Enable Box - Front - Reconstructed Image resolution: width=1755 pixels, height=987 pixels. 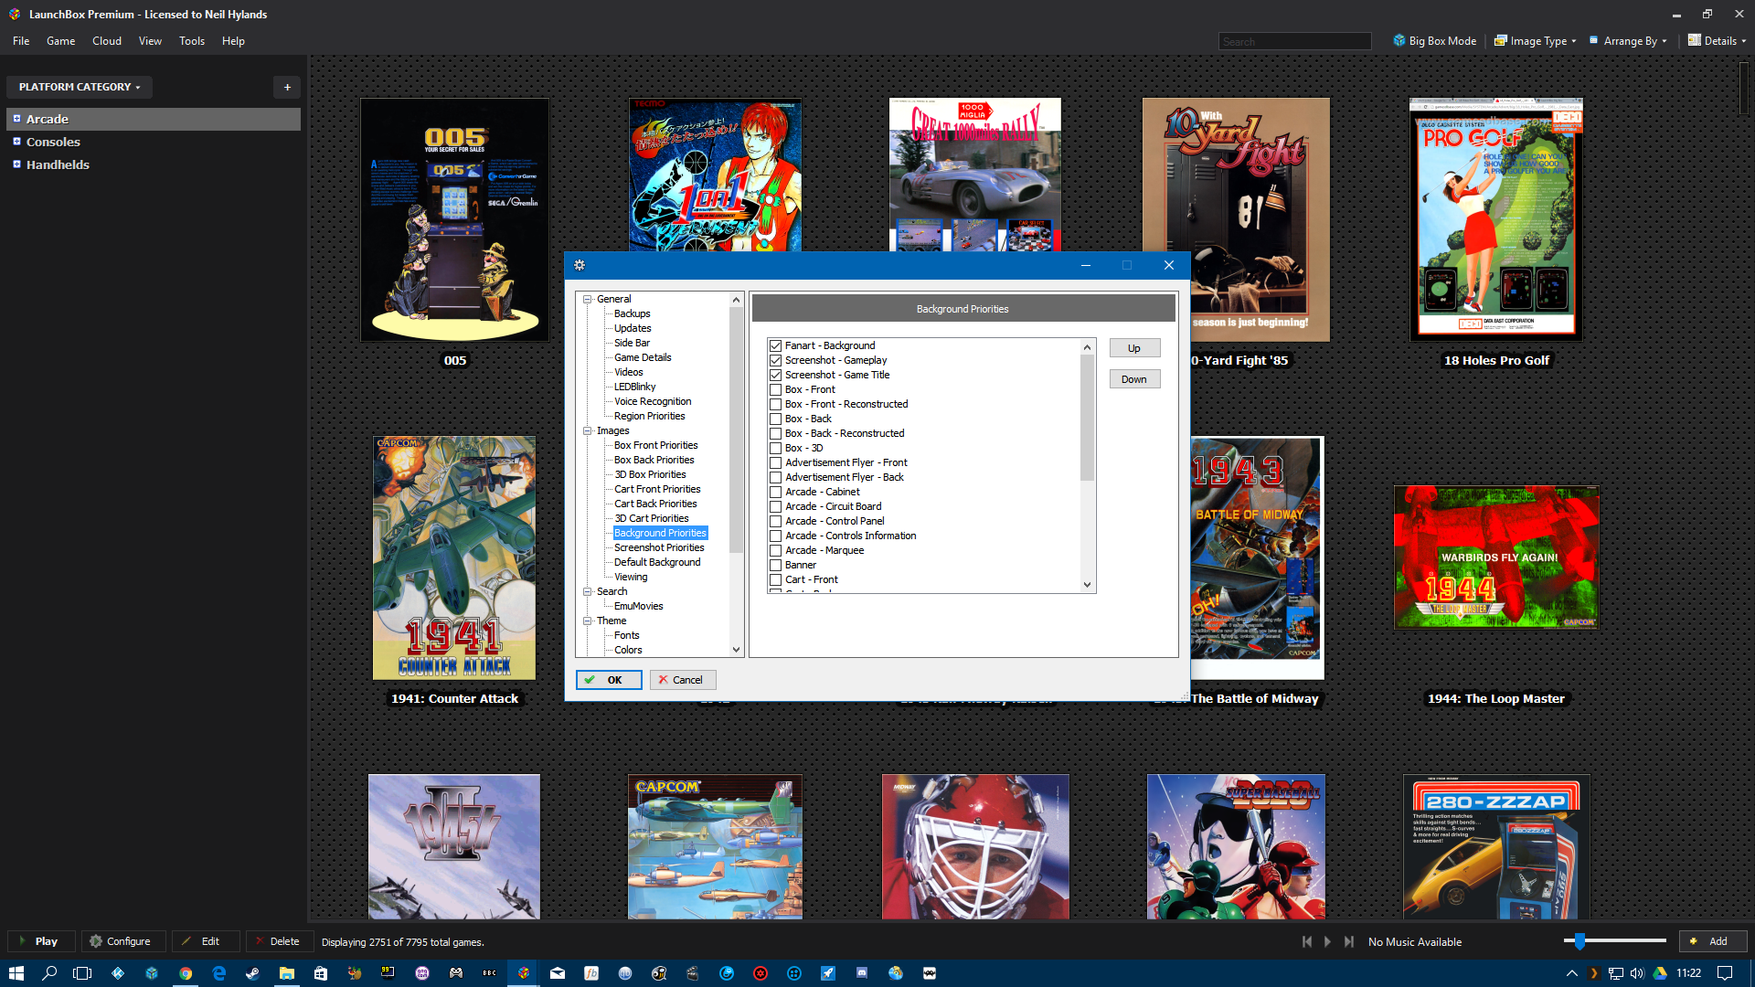(775, 404)
